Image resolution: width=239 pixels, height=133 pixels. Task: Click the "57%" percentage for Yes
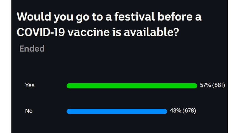click(205, 85)
